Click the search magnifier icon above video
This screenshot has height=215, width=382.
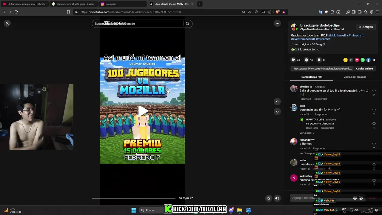(x=187, y=24)
